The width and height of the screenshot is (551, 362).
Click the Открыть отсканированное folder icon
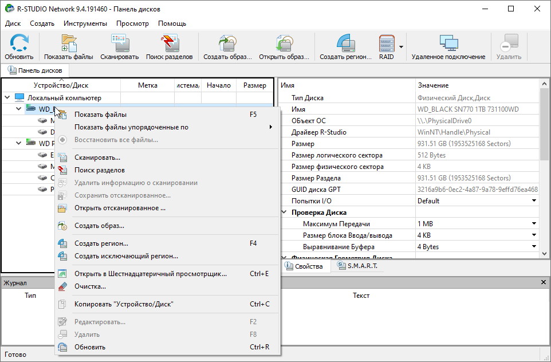point(62,208)
